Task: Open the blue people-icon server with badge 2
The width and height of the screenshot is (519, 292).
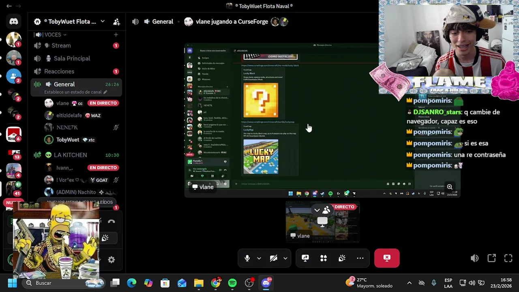Action: [14, 76]
